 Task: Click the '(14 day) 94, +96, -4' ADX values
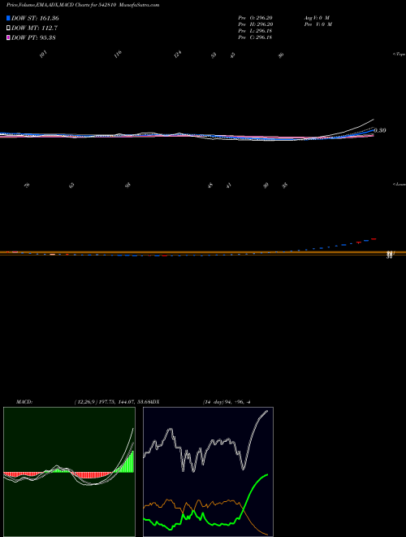click(x=227, y=402)
